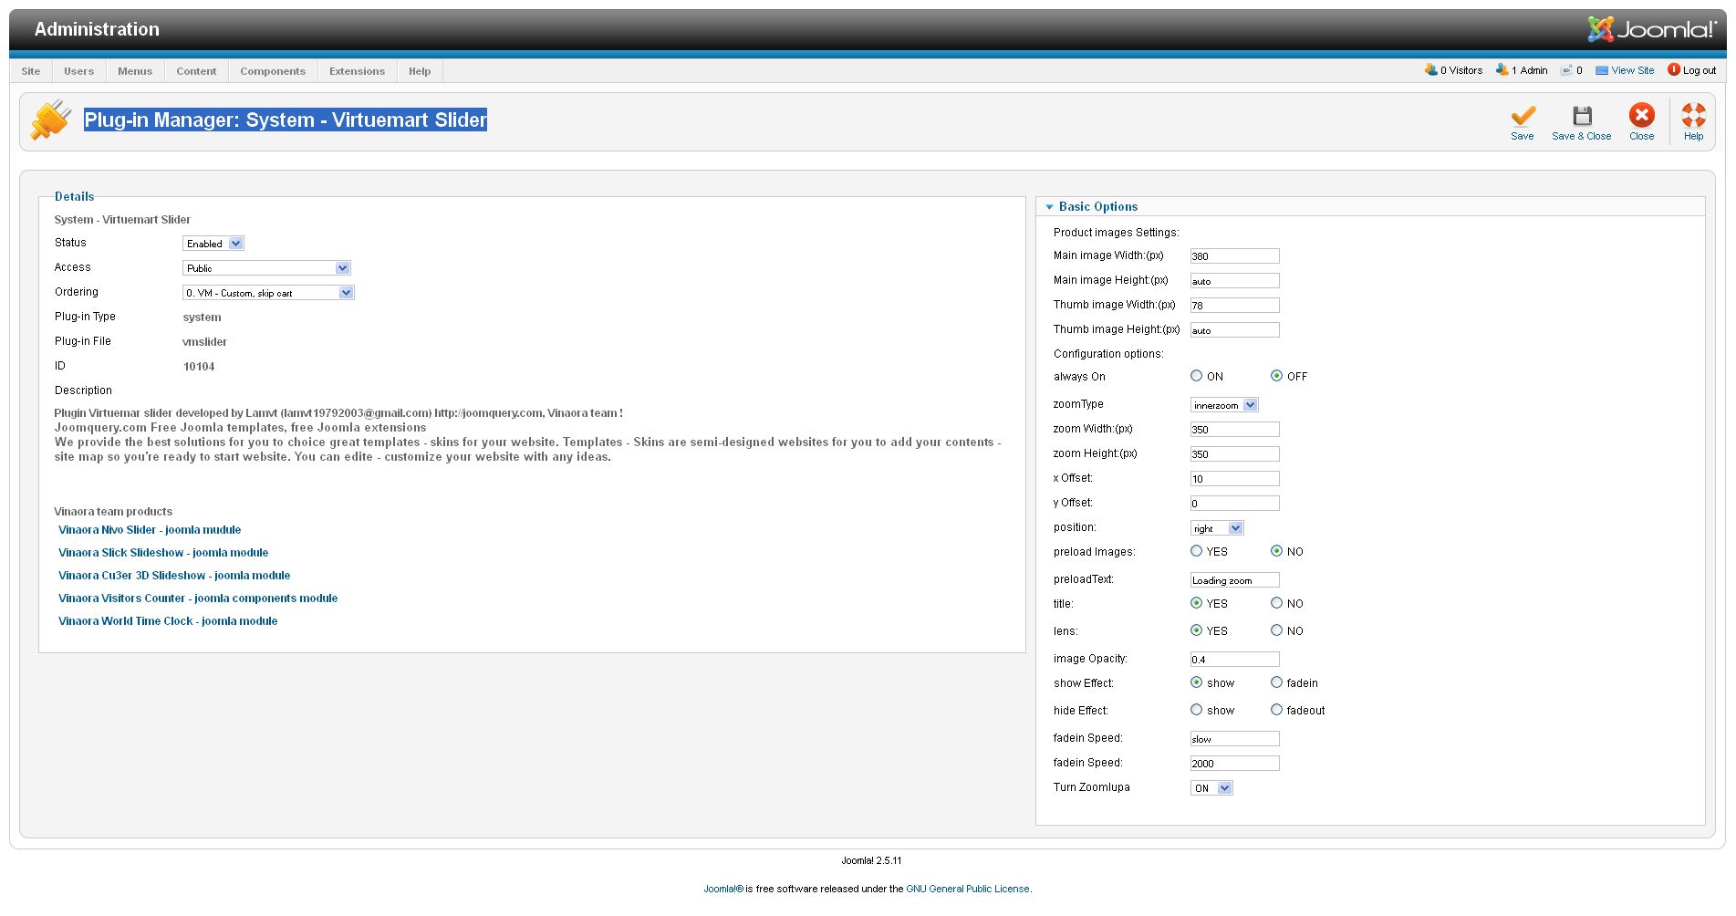Open the Content menu
1736x916 pixels.
pos(196,71)
